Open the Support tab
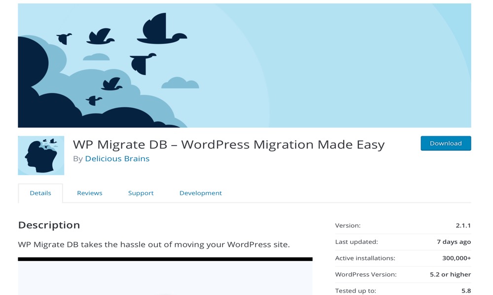Screen dimensions: 493x295 (x=141, y=193)
